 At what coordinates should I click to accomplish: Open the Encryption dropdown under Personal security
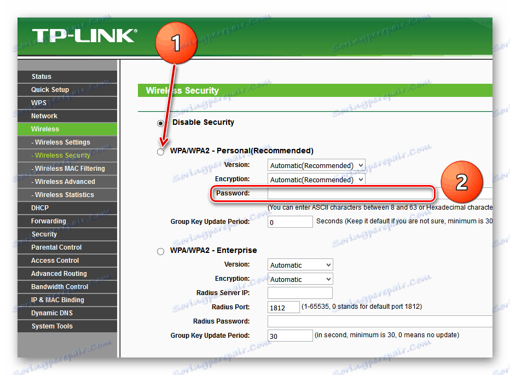pos(316,179)
